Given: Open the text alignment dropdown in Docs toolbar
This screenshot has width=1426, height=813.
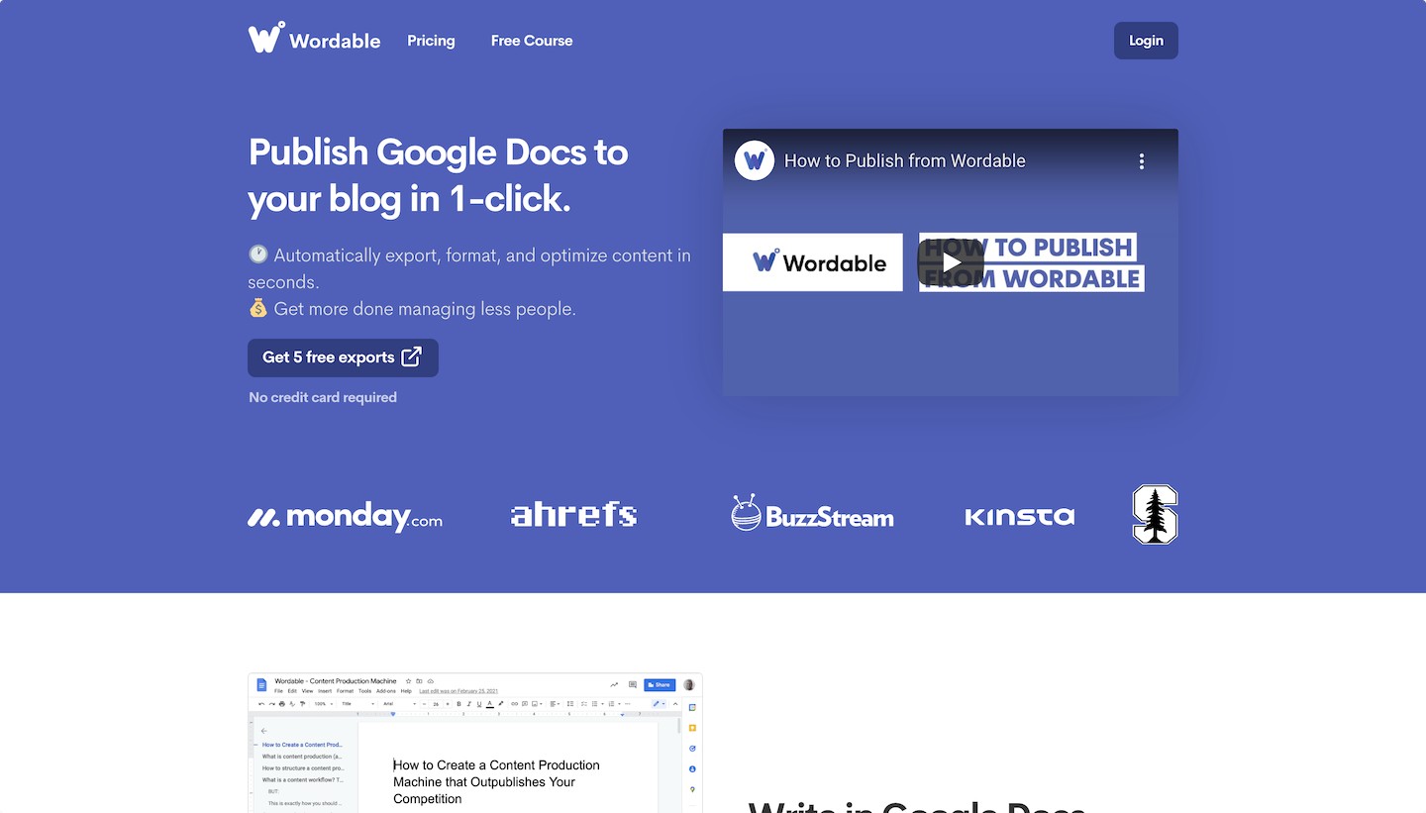Looking at the screenshot, I should tap(556, 704).
